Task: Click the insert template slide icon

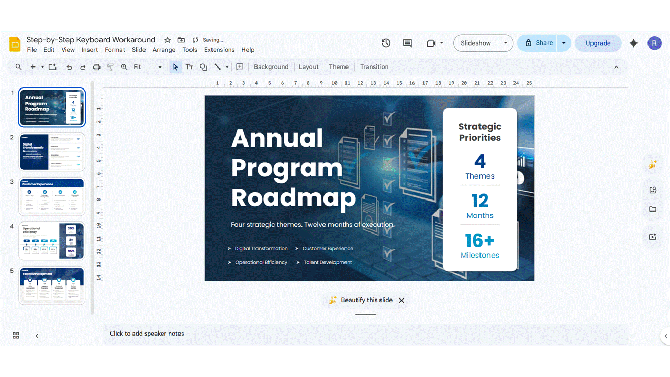Action: point(52,67)
